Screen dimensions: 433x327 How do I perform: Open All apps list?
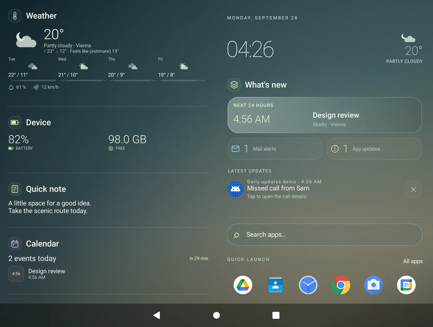[x=413, y=261]
